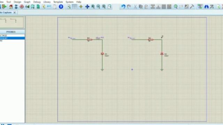Click the Block Move icon

pos(158,7)
